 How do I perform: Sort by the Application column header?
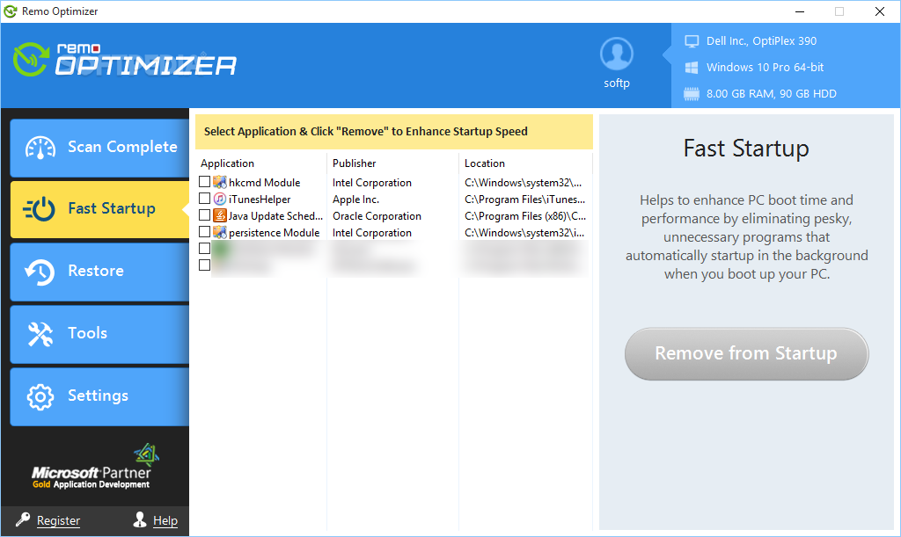click(x=227, y=163)
